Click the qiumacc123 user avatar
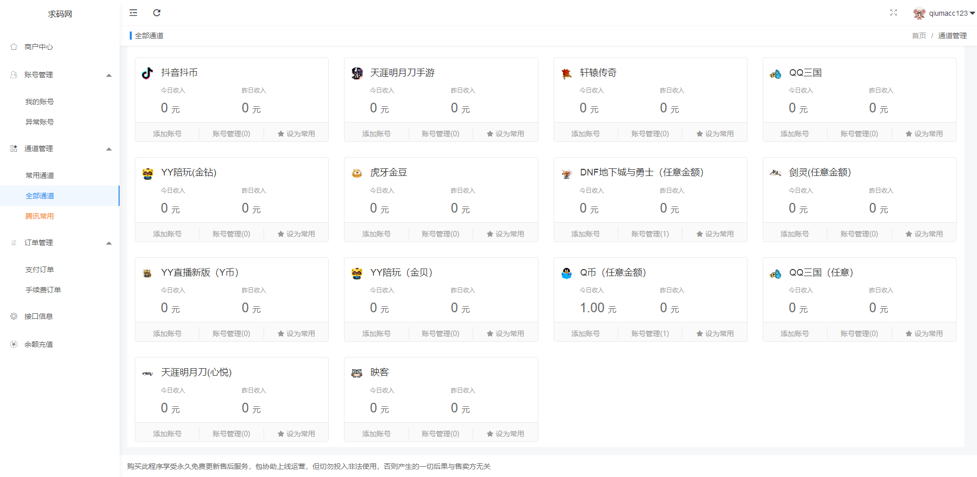The image size is (977, 477). (x=919, y=14)
